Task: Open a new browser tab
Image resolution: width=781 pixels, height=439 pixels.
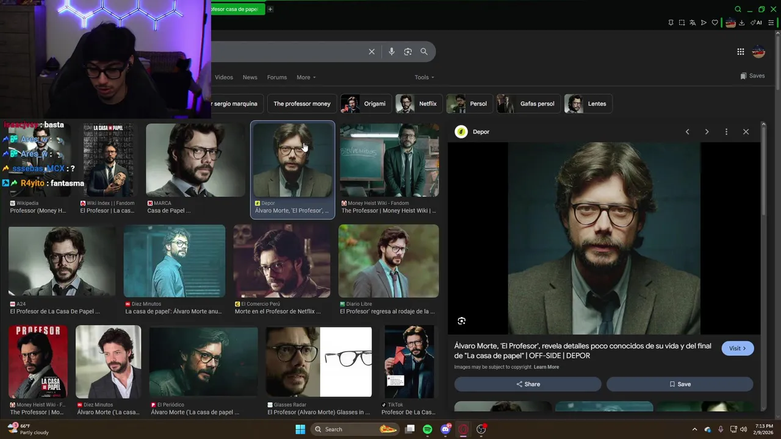Action: point(270,9)
